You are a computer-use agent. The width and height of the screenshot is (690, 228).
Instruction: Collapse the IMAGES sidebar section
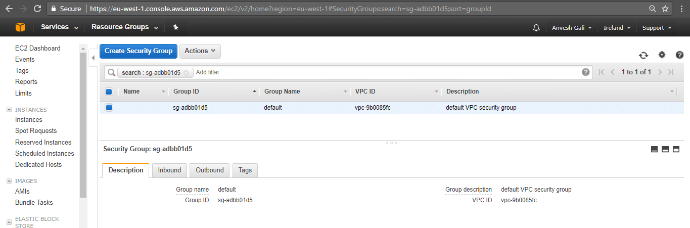[9, 181]
